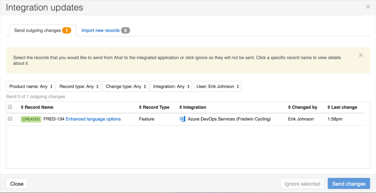Click the Send changes button
The image size is (376, 193).
349,184
